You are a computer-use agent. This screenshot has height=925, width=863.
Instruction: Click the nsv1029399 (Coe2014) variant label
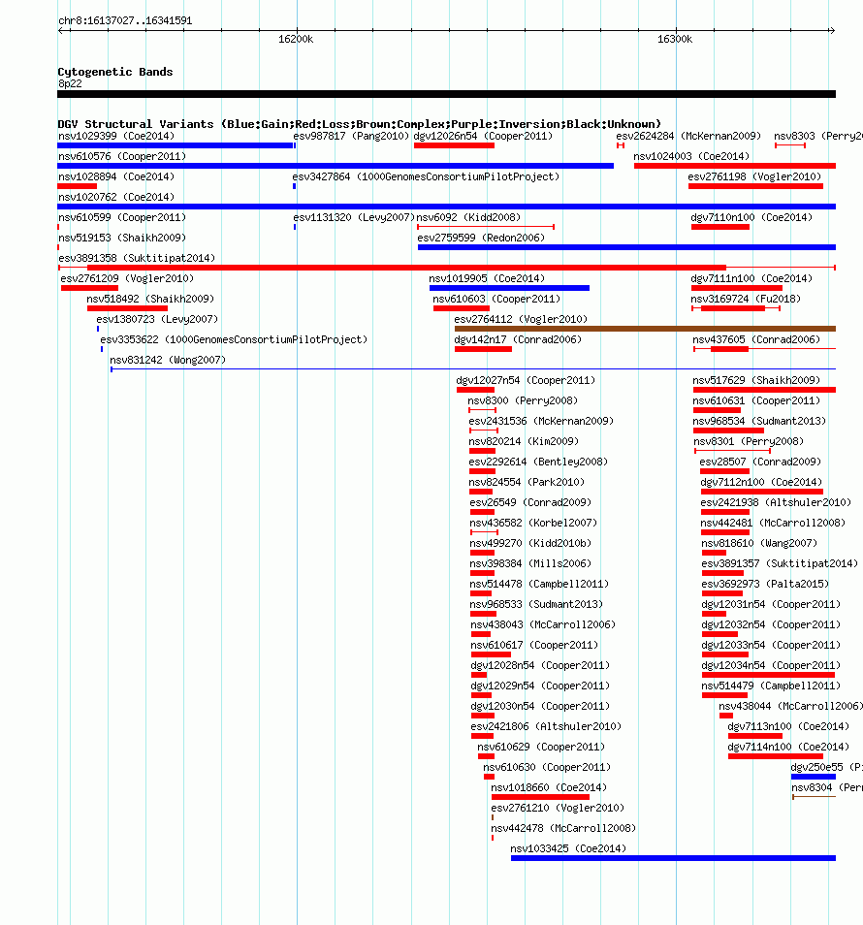pyautogui.click(x=116, y=137)
